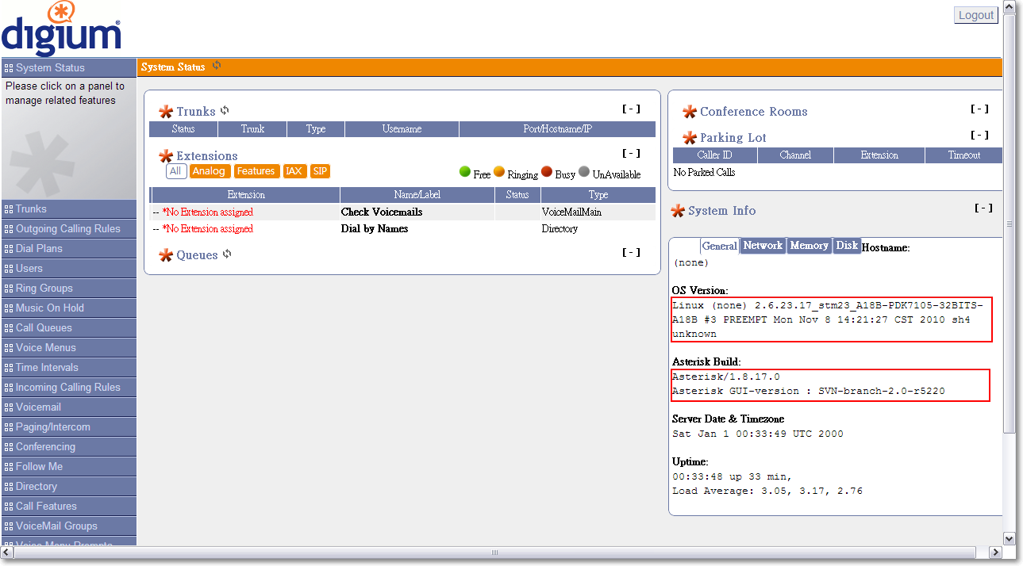Open Music On Hold settings

tap(68, 308)
